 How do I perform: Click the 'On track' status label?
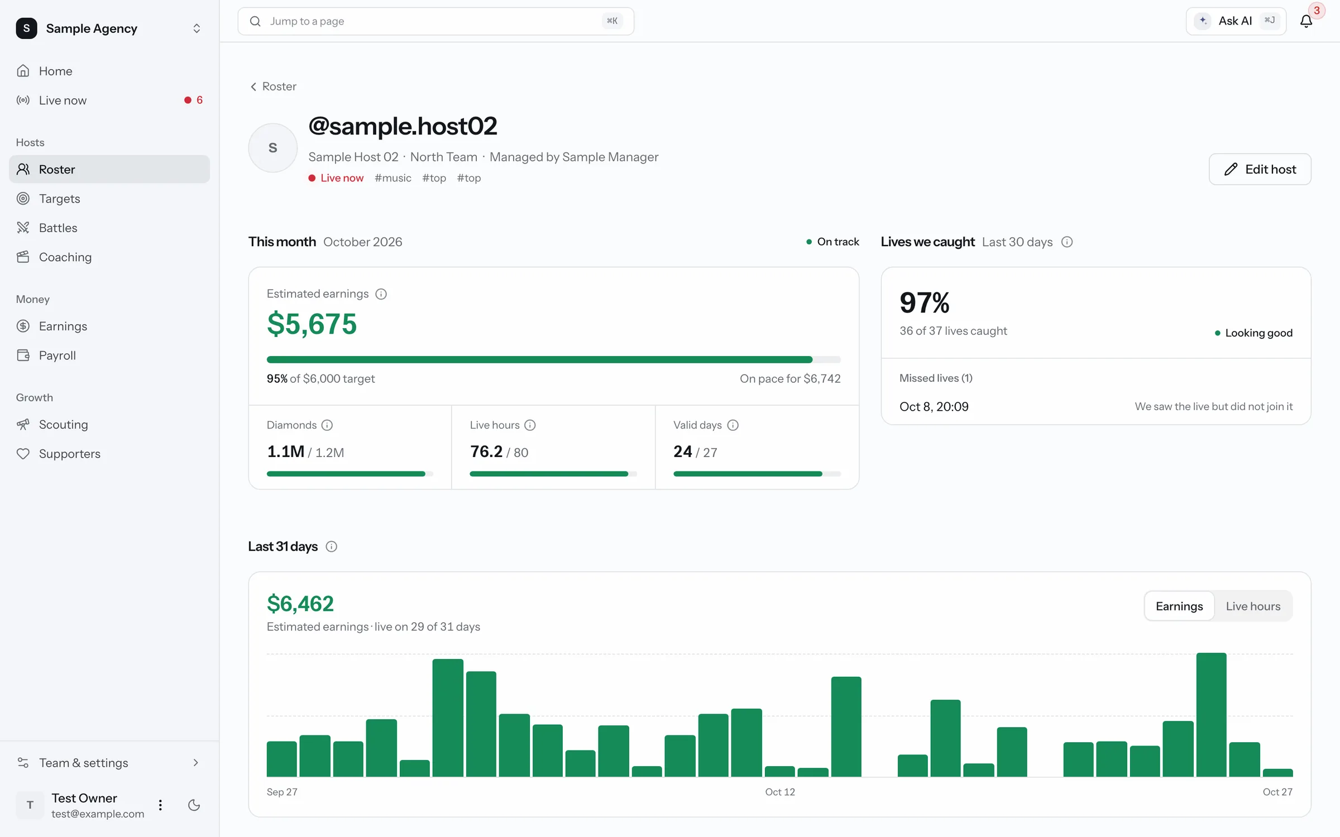(x=832, y=242)
